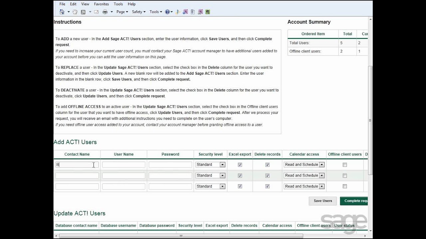Click the first row Password field

click(x=170, y=165)
